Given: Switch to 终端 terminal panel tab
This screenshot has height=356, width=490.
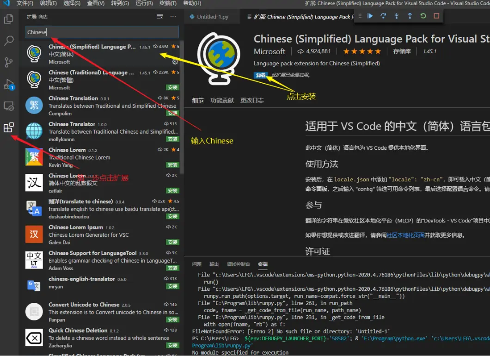Looking at the screenshot, I should pyautogui.click(x=263, y=264).
